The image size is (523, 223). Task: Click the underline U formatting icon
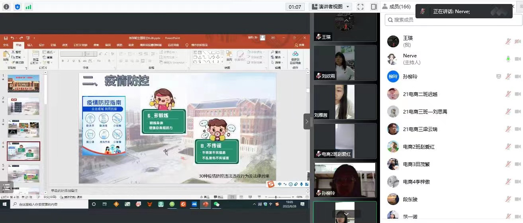point(74,61)
